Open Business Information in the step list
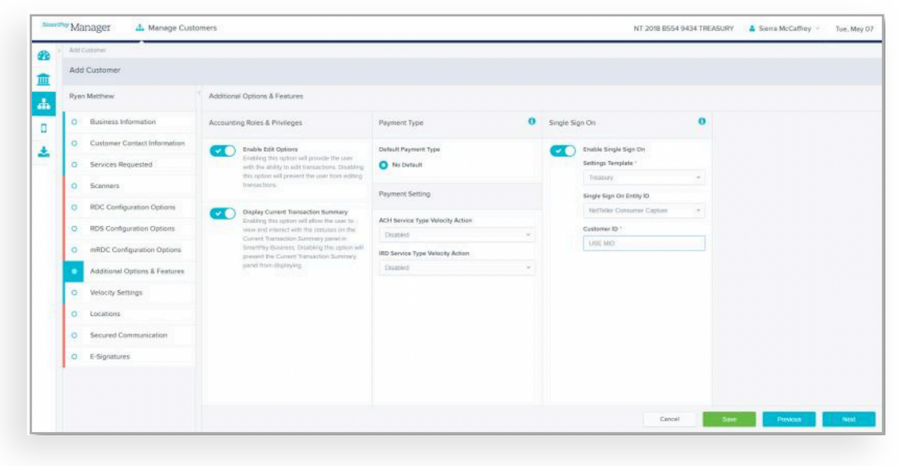 tap(123, 122)
